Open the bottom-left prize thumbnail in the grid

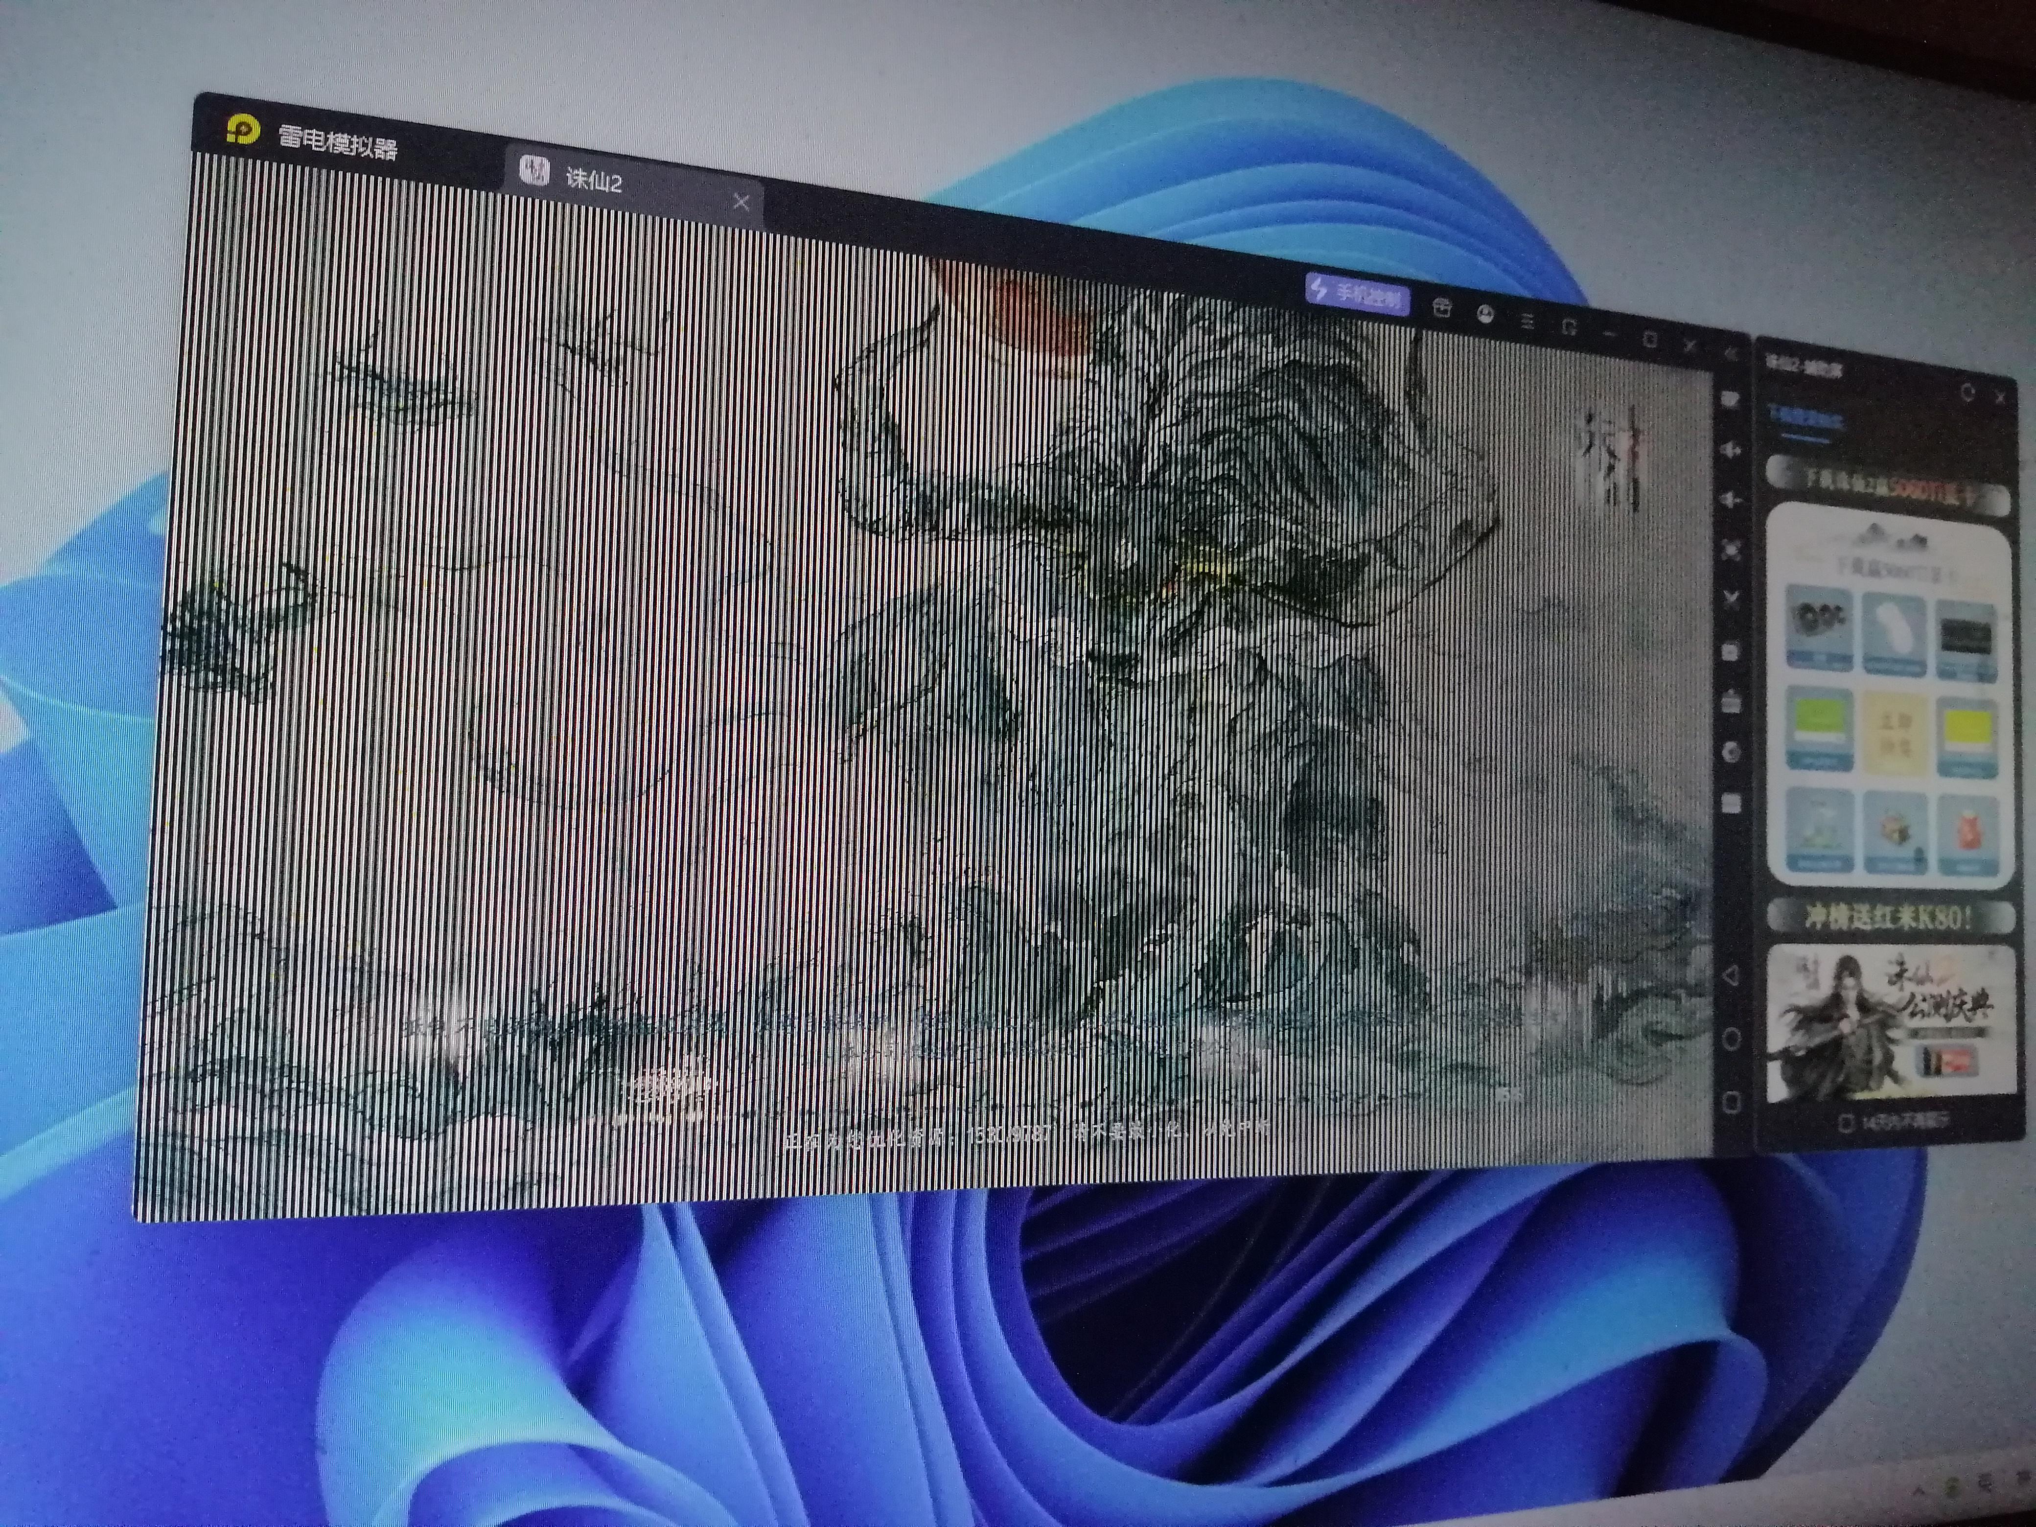point(1820,830)
